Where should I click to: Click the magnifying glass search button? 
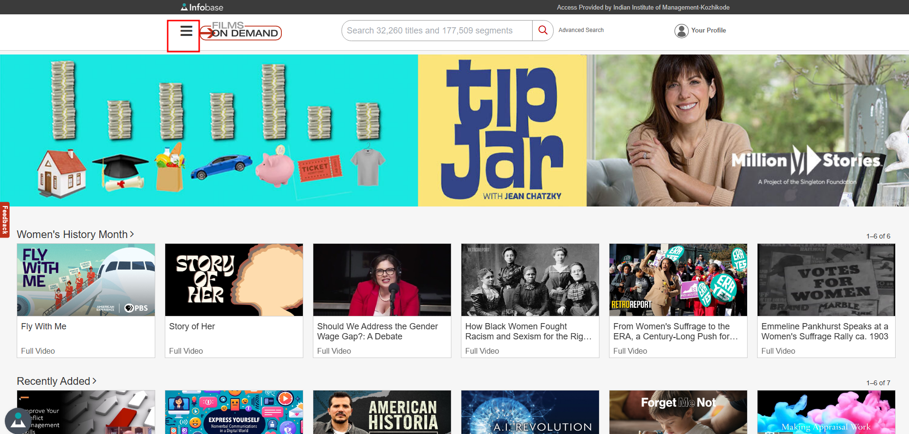[x=543, y=31]
